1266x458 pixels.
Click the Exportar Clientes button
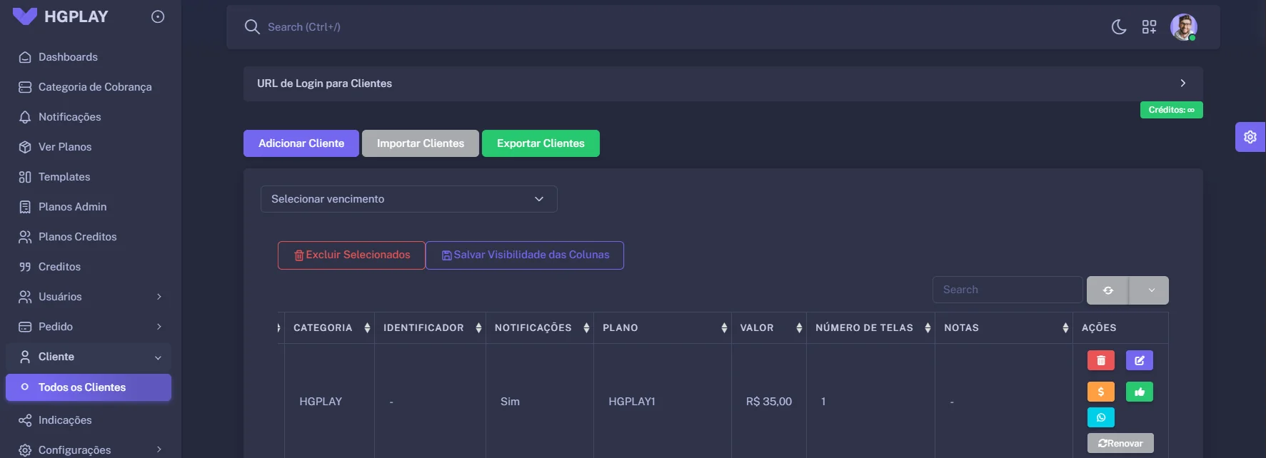(540, 143)
